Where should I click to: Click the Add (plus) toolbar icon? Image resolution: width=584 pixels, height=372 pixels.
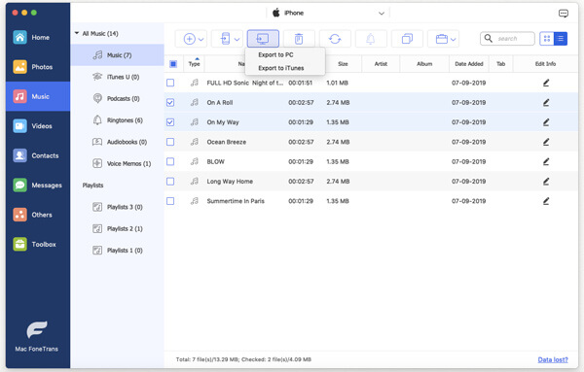coord(189,39)
